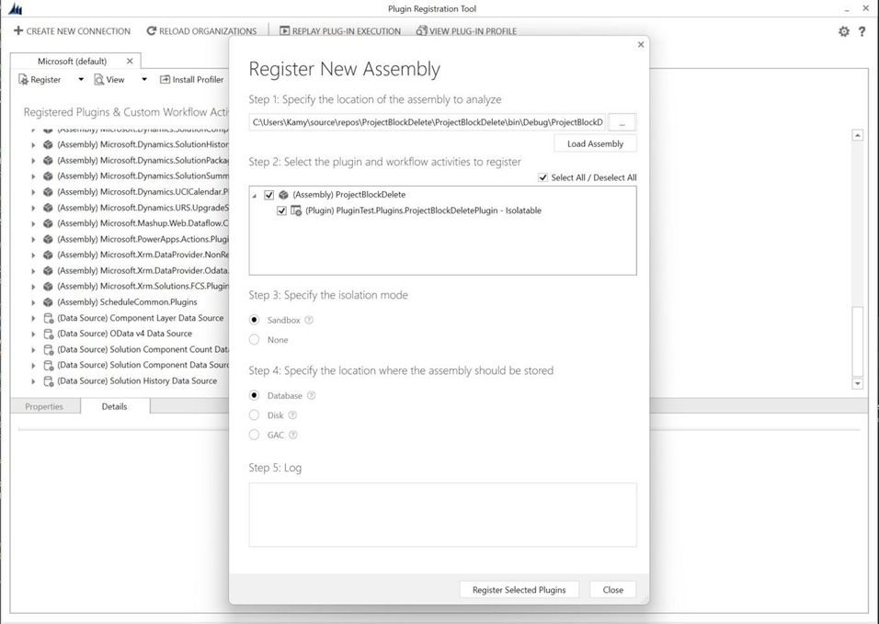Viewport: 879px width, 624px height.
Task: Expand OData v4 Data Source node
Action: click(x=33, y=334)
